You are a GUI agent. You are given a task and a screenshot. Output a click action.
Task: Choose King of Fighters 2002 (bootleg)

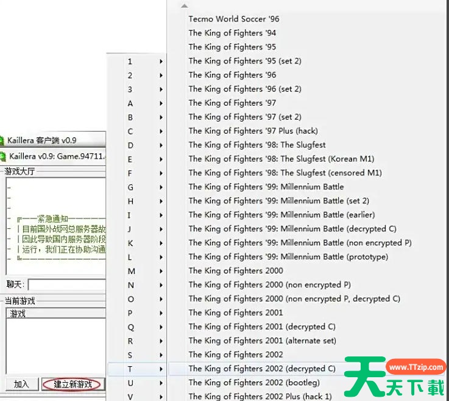point(254,383)
